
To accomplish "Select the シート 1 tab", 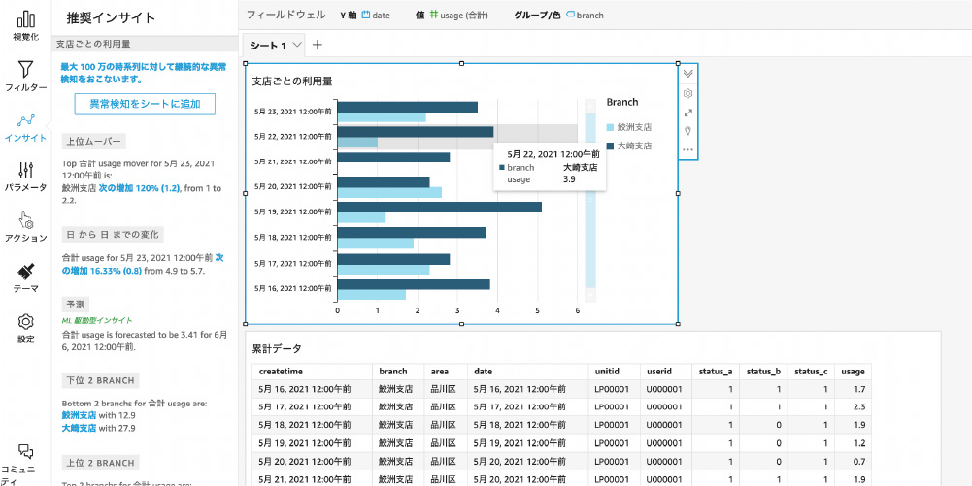I will [268, 46].
